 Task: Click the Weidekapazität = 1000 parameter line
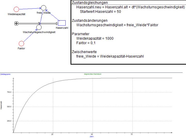95,38
